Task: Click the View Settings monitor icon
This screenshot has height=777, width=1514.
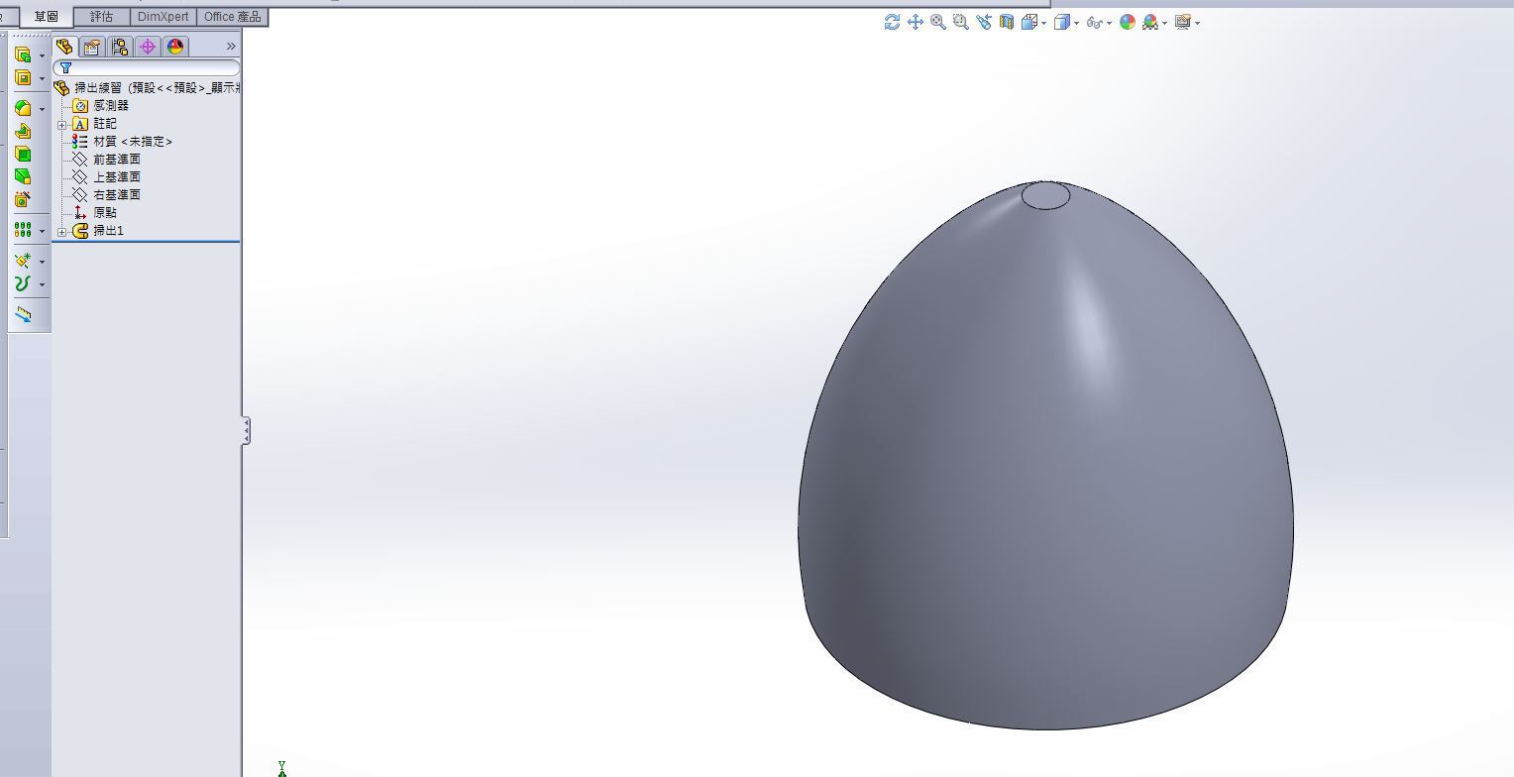Action: (1182, 22)
